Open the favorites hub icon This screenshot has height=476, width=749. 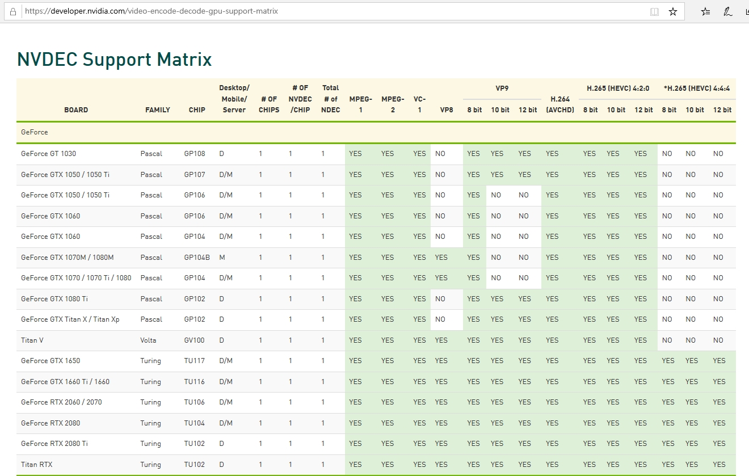[705, 11]
